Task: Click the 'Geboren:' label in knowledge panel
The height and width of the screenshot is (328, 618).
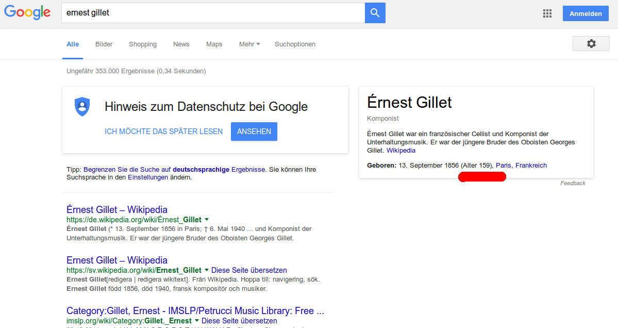Action: click(381, 166)
